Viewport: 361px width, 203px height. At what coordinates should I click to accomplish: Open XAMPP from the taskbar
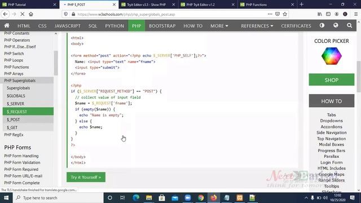(239, 198)
